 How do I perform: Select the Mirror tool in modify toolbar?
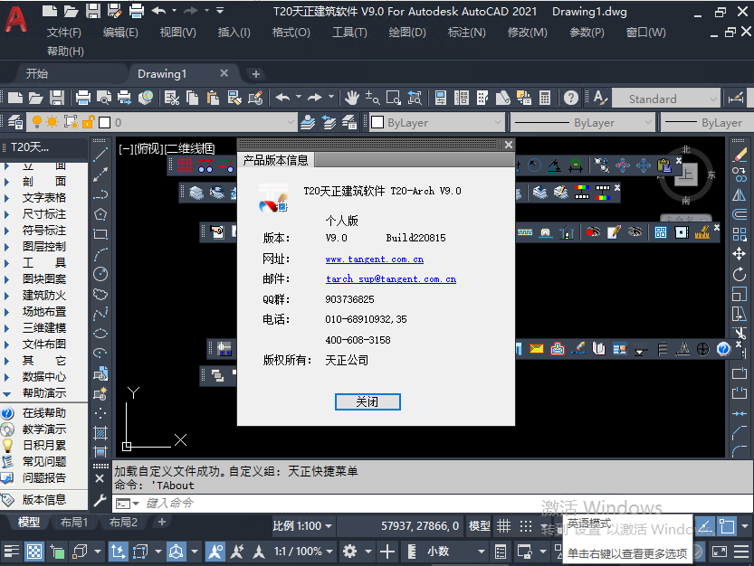(x=740, y=194)
